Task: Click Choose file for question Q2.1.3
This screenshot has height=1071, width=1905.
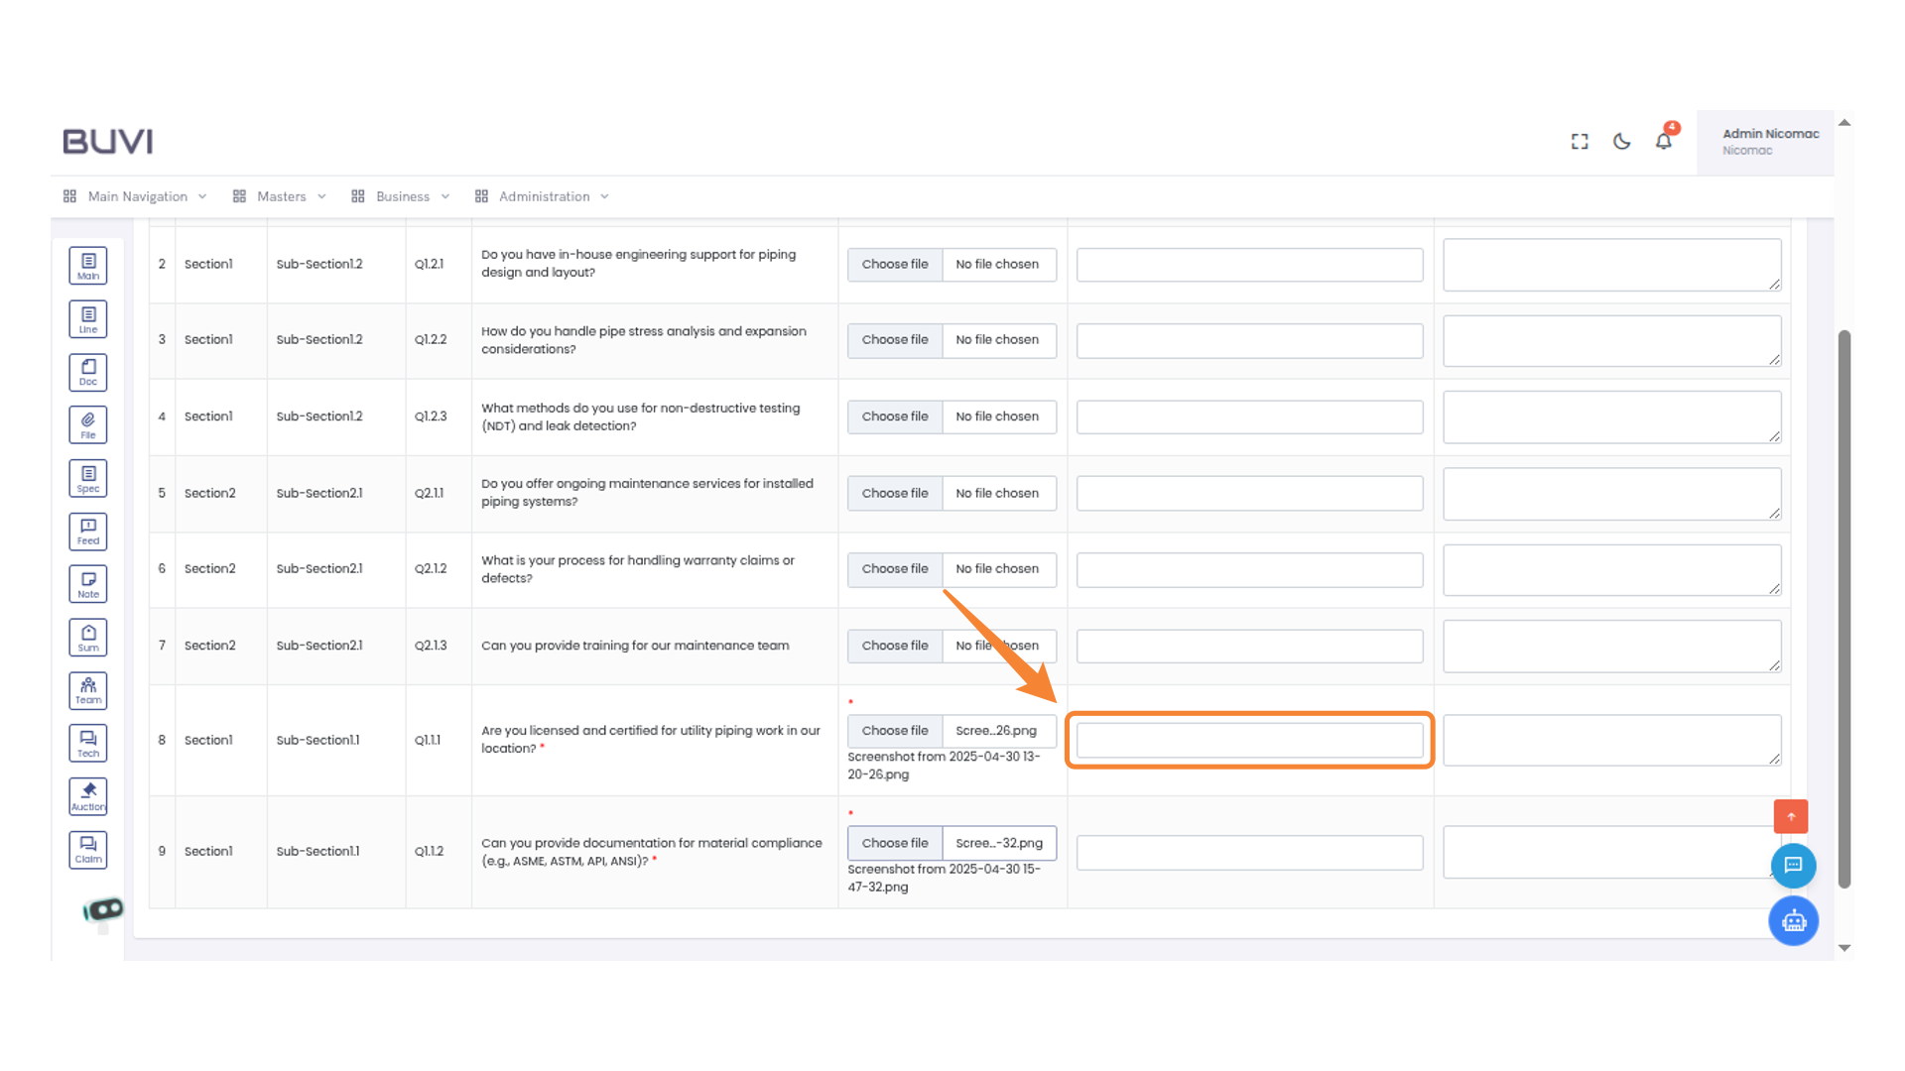Action: pyautogui.click(x=895, y=646)
